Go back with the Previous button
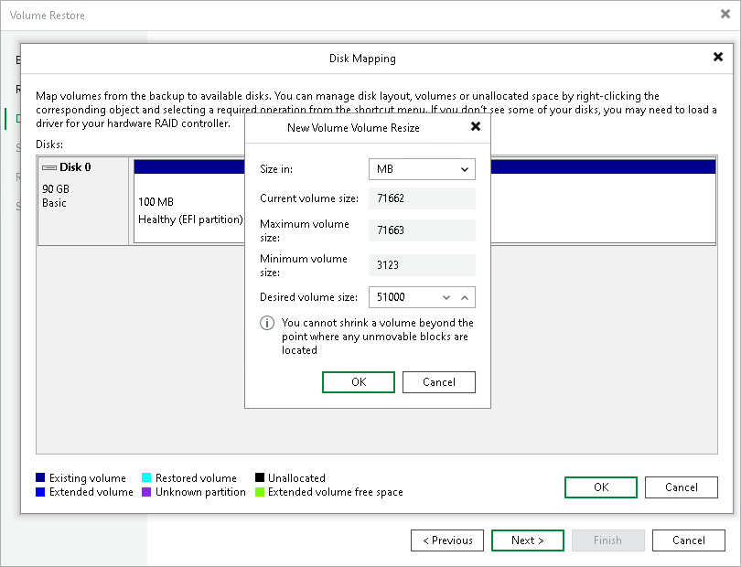The height and width of the screenshot is (567, 741). pos(447,540)
